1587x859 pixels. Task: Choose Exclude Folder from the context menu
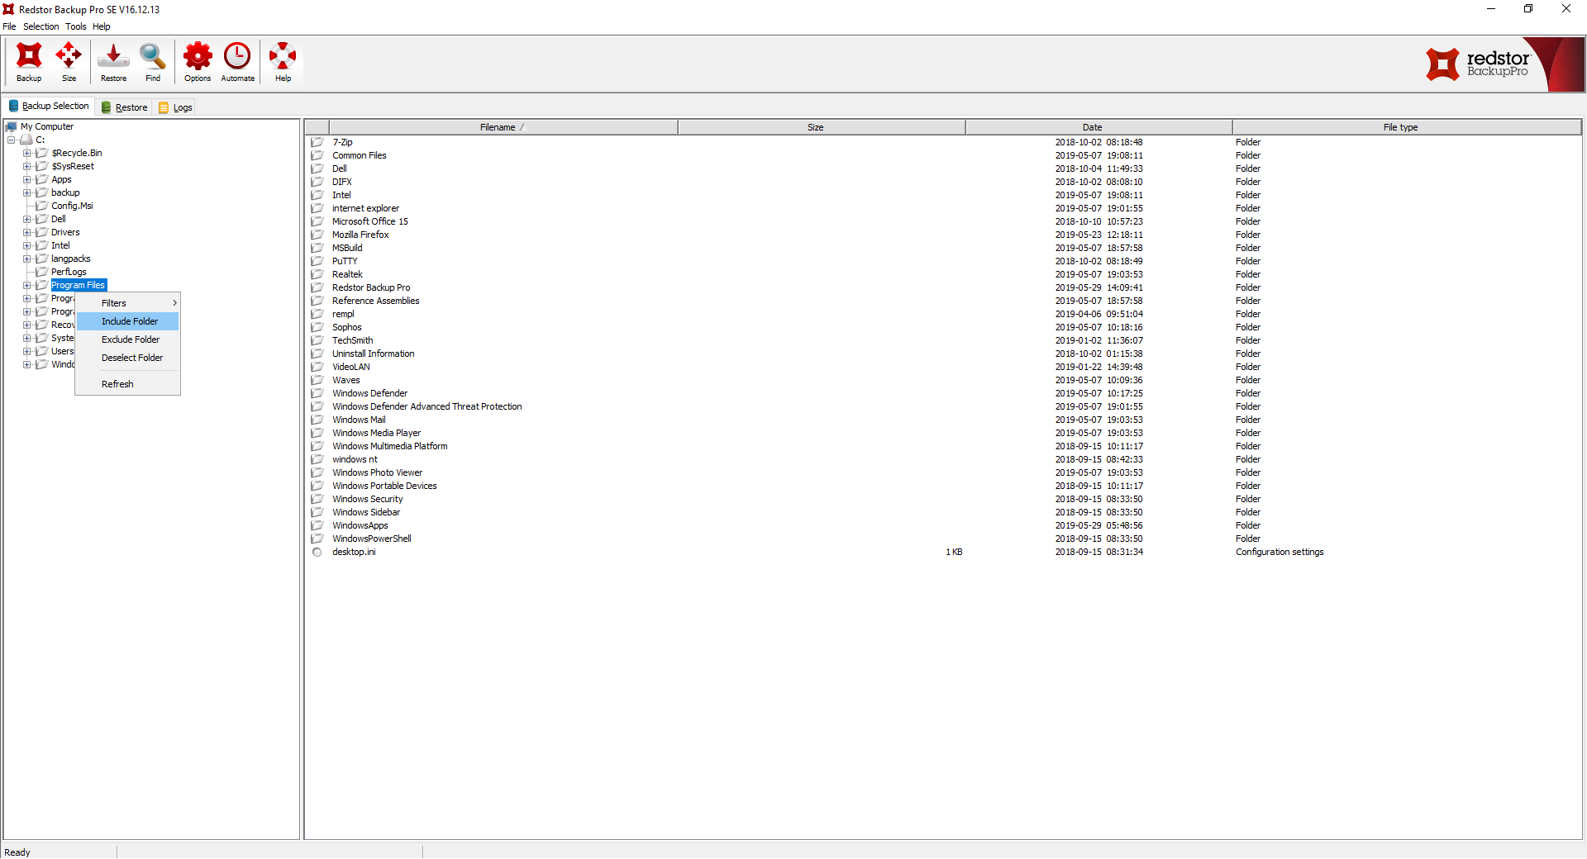tap(128, 339)
